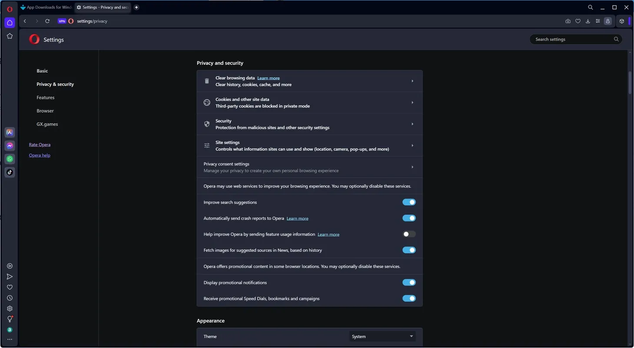This screenshot has width=634, height=348.
Task: Launch TikTok sidebar panel
Action: [x=10, y=172]
